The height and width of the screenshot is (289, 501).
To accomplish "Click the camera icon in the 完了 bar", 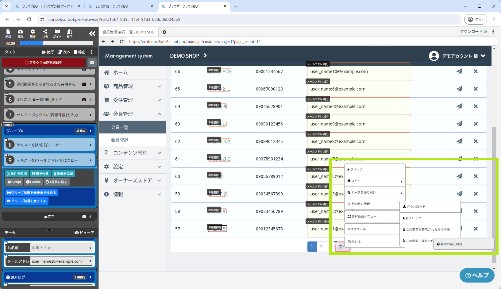I will 84,217.
